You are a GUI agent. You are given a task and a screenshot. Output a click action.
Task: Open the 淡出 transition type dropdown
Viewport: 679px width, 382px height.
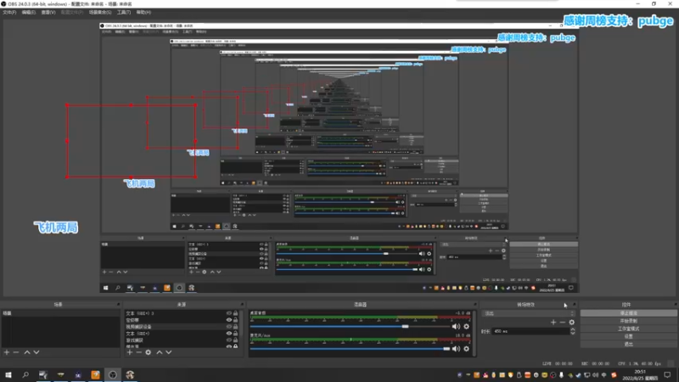tap(529, 313)
